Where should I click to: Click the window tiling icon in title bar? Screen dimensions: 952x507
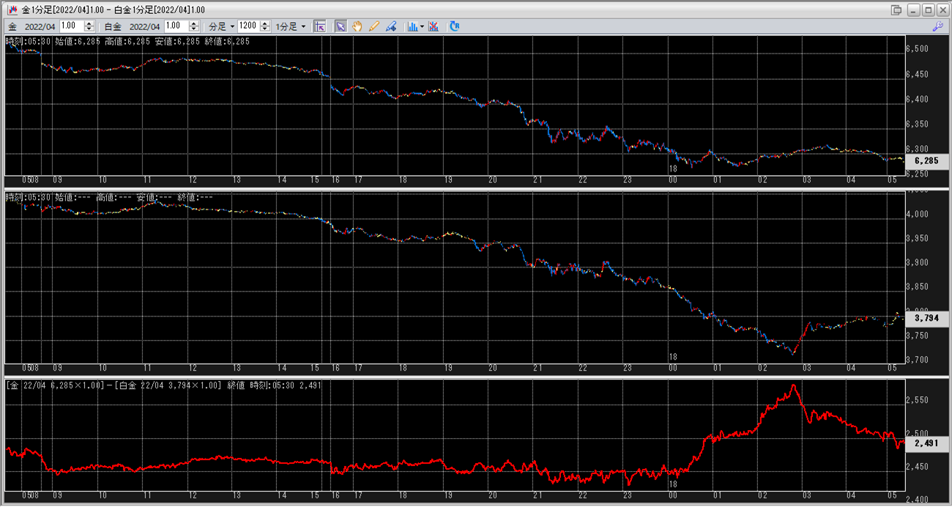pos(896,10)
